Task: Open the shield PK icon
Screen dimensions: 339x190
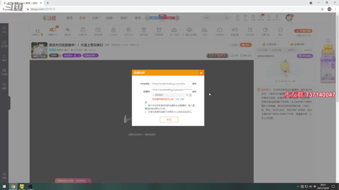Action: tap(128, 30)
